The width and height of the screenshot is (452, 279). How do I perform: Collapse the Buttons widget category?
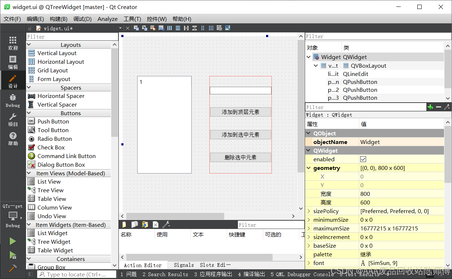click(29, 113)
